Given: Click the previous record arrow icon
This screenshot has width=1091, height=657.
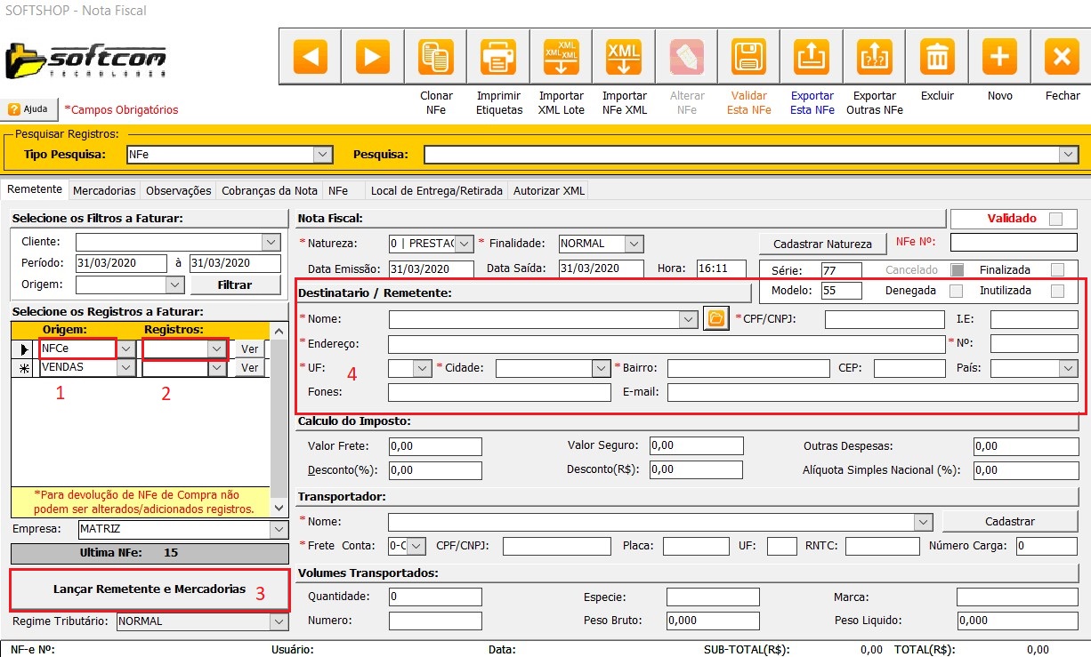Looking at the screenshot, I should [x=310, y=58].
